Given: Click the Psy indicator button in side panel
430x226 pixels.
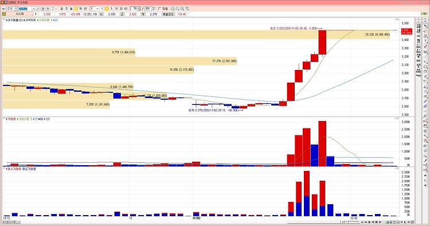Looking at the screenshot, I should 419,75.
